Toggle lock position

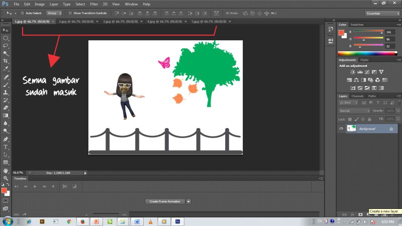coord(363,119)
